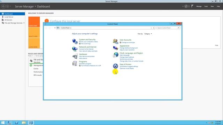Expand File and Storage Services sidebar arrow
This screenshot has height=125, width=223.
point(24,23)
